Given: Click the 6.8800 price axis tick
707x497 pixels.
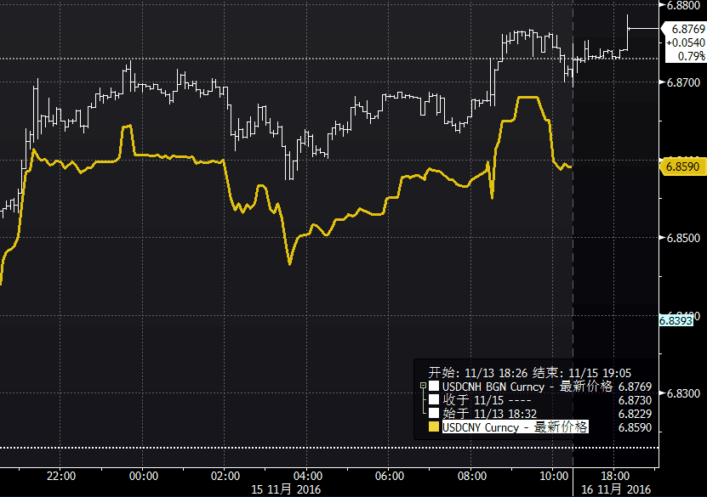Looking at the screenshot, I should pos(683,5).
